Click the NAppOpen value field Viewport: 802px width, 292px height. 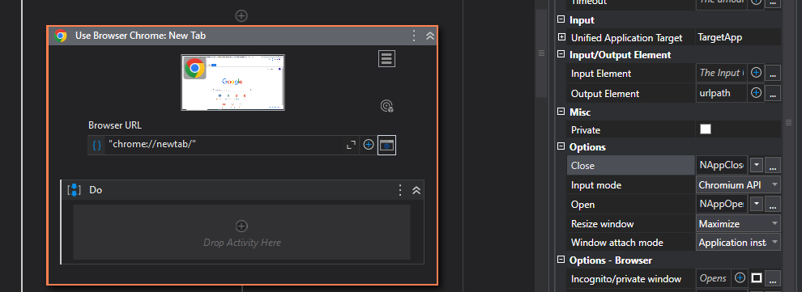(x=722, y=204)
